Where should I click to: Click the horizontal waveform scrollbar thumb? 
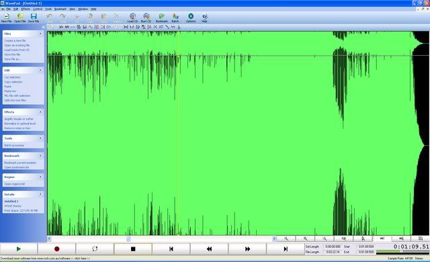coord(128,239)
